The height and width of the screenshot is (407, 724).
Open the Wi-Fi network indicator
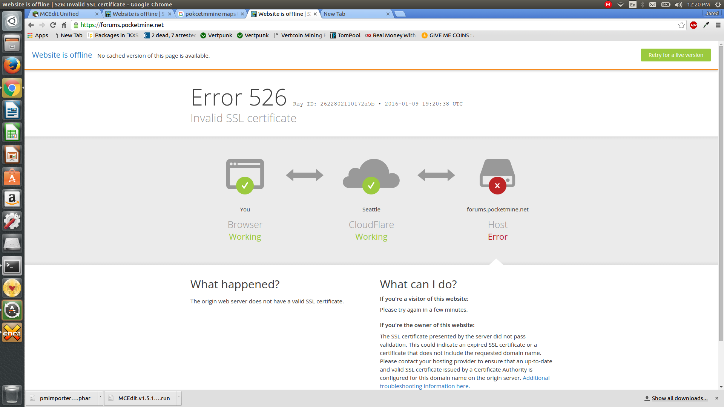(620, 5)
